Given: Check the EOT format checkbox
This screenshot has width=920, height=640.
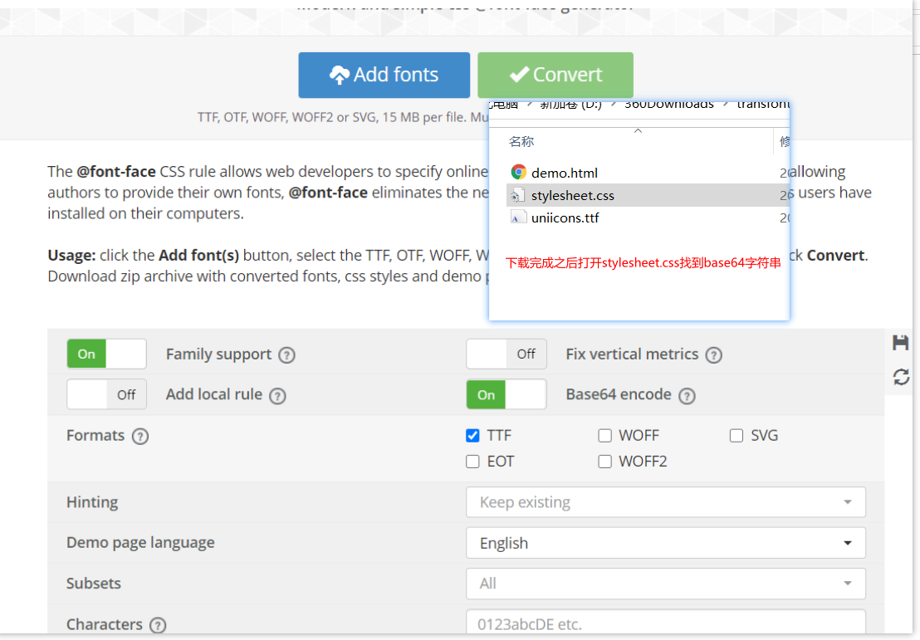Looking at the screenshot, I should click(x=473, y=462).
